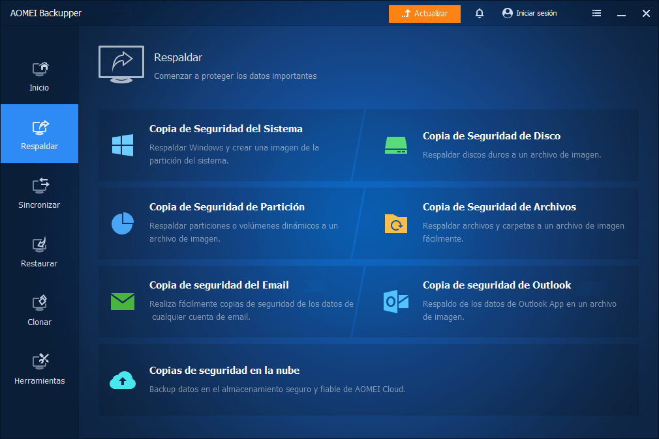Select the Clonar clone icon
The width and height of the screenshot is (659, 439).
pos(40,303)
